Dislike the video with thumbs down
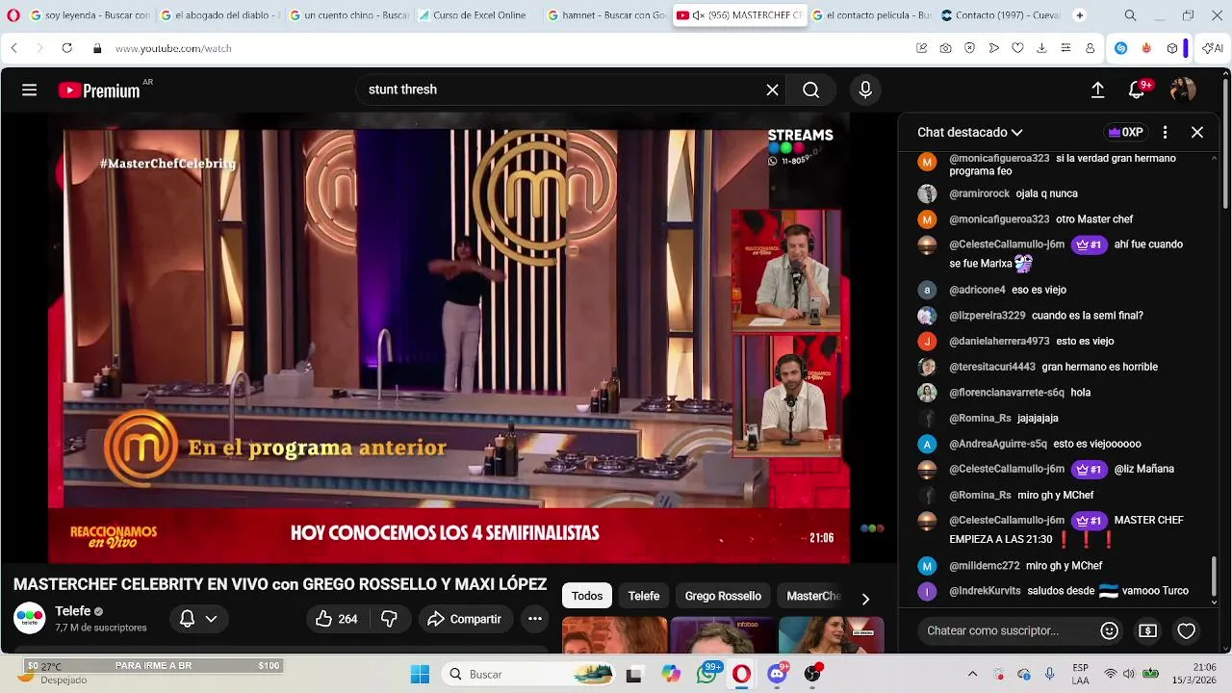Viewport: 1232px width, 693px height. pyautogui.click(x=389, y=619)
